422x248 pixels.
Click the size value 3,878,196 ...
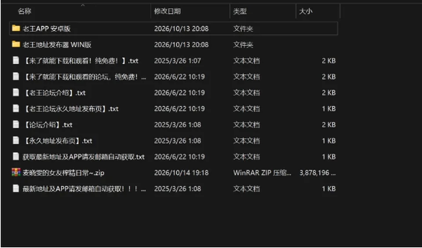(317, 173)
